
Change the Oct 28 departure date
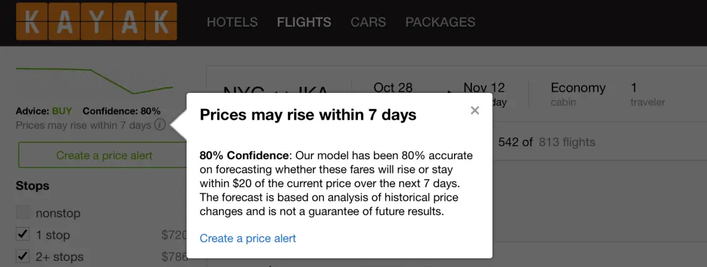(393, 88)
